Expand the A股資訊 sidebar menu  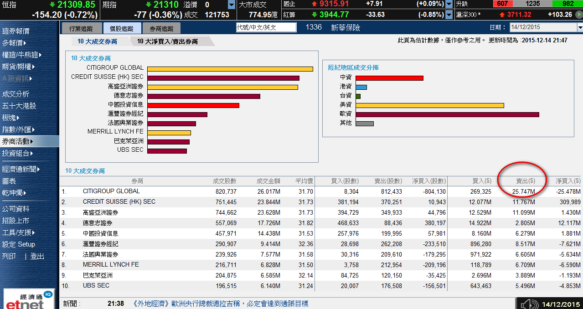click(x=17, y=78)
